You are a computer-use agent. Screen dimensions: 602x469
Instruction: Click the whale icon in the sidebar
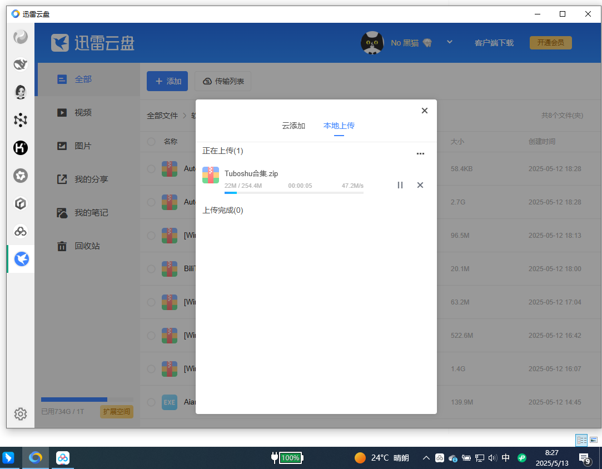click(x=21, y=64)
